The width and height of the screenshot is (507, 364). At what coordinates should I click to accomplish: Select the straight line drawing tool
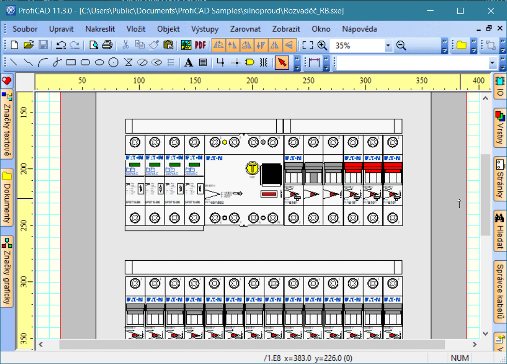[x=13, y=62]
